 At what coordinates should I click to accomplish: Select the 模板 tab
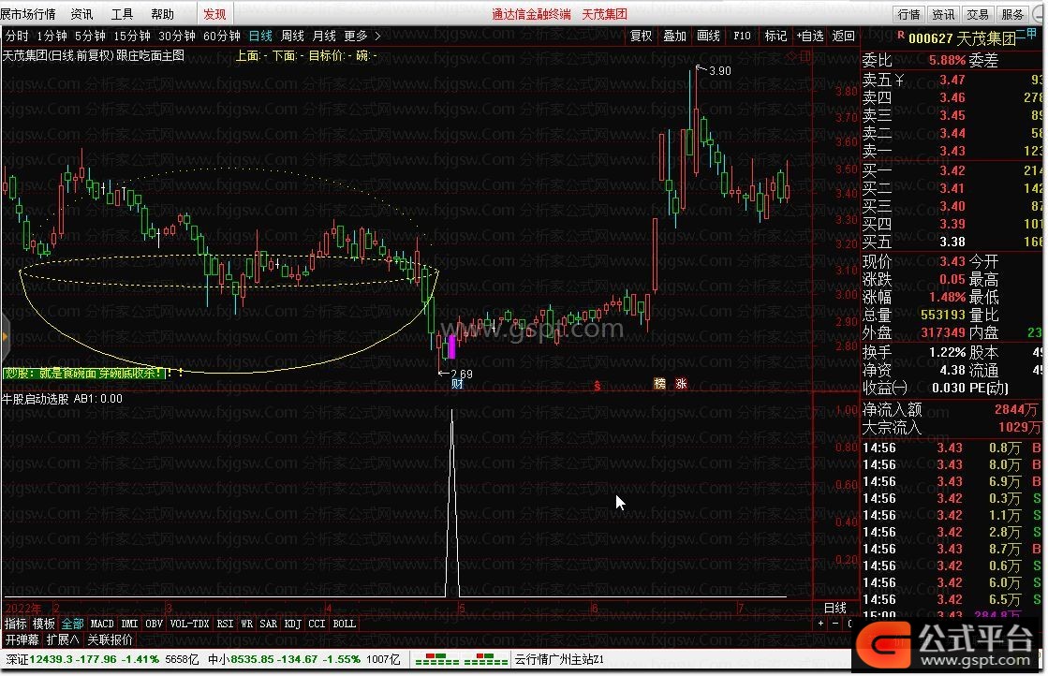click(43, 624)
